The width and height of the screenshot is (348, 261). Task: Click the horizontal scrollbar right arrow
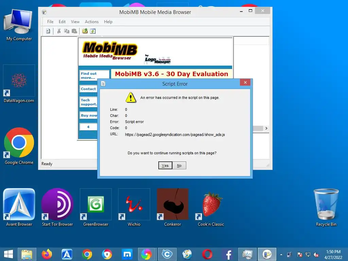(266, 128)
